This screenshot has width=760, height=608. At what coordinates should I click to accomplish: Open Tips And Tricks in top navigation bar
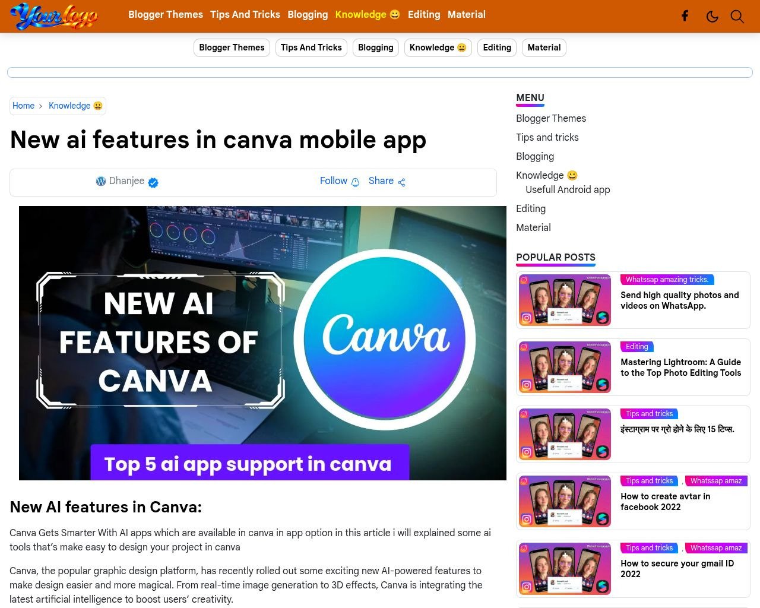pos(245,14)
